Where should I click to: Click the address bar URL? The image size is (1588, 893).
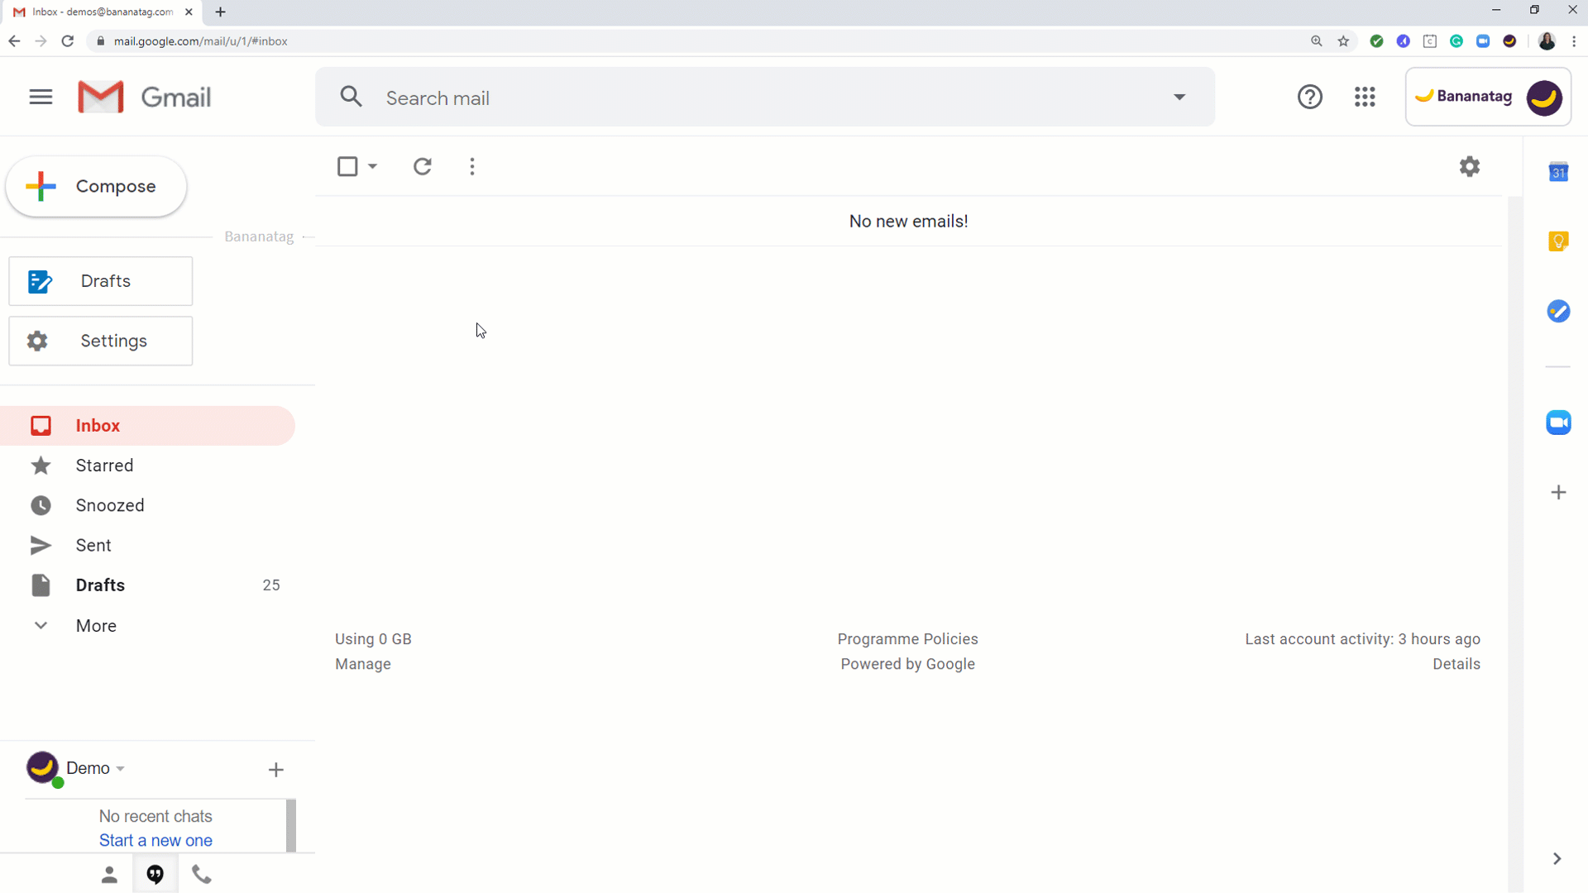pyautogui.click(x=201, y=41)
